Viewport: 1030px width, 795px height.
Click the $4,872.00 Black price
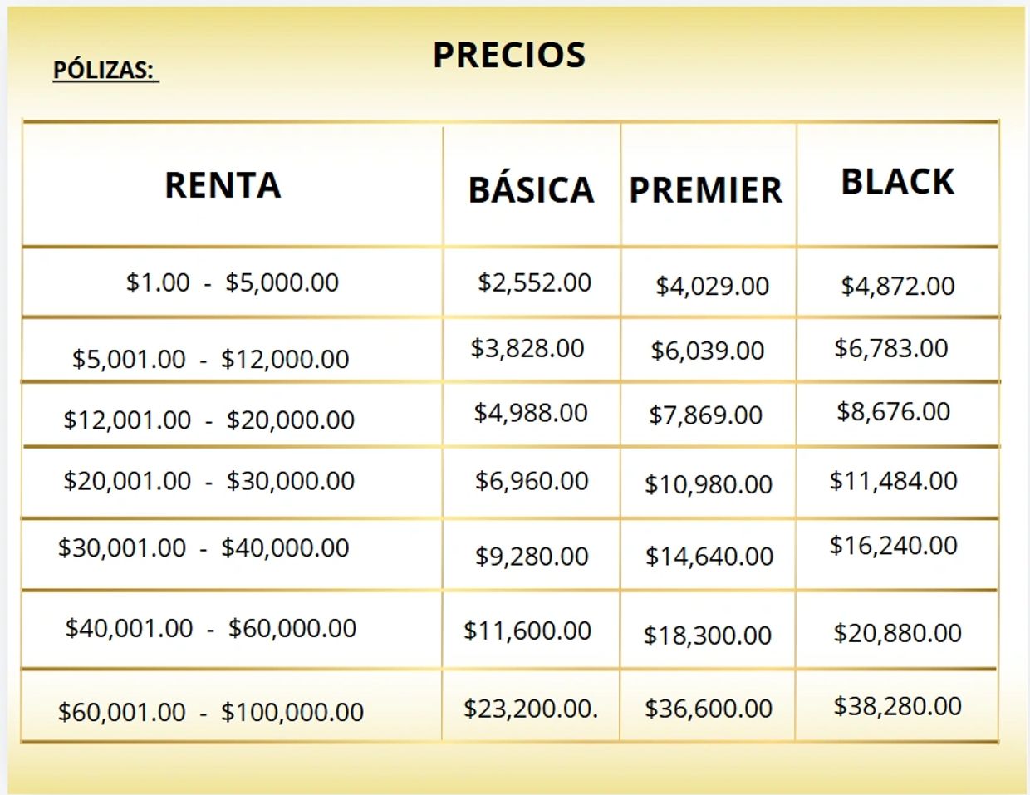click(x=898, y=287)
